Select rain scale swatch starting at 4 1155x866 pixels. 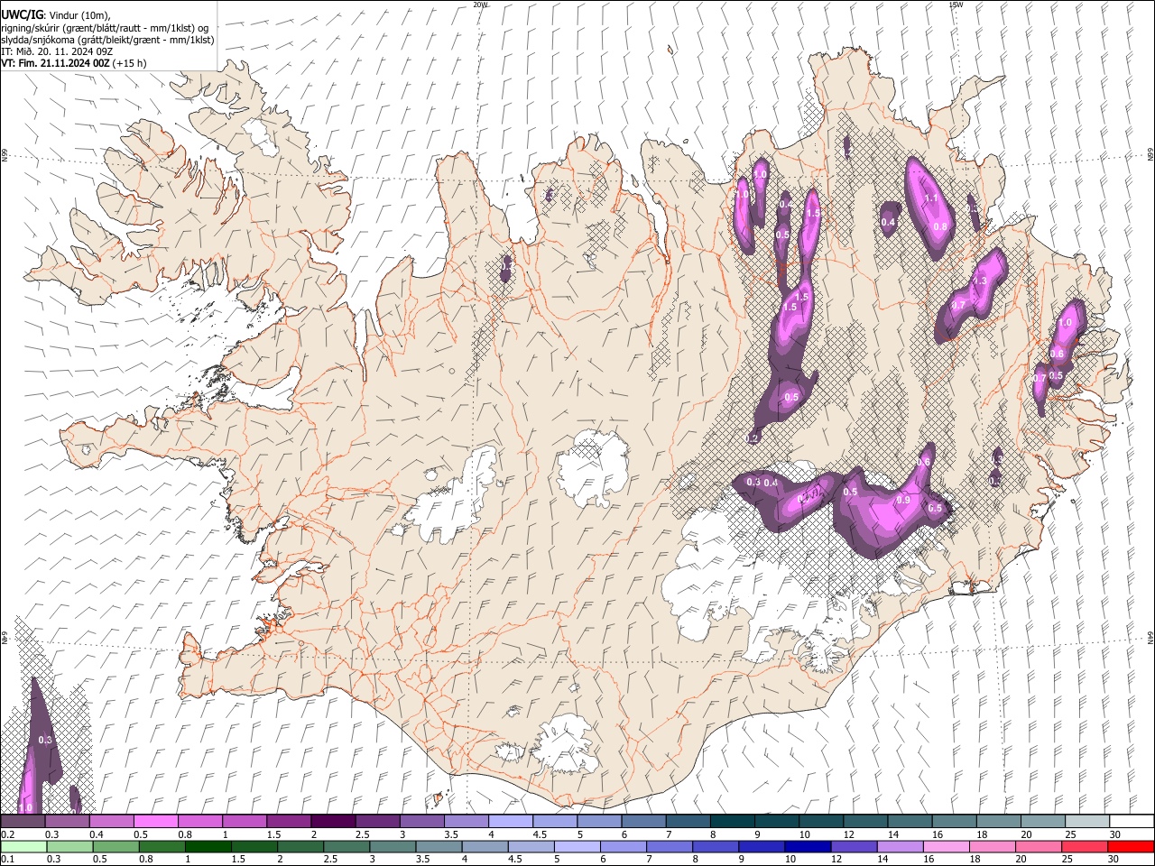[485, 847]
